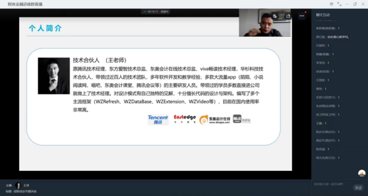Click the 发送 send button

point(358,187)
